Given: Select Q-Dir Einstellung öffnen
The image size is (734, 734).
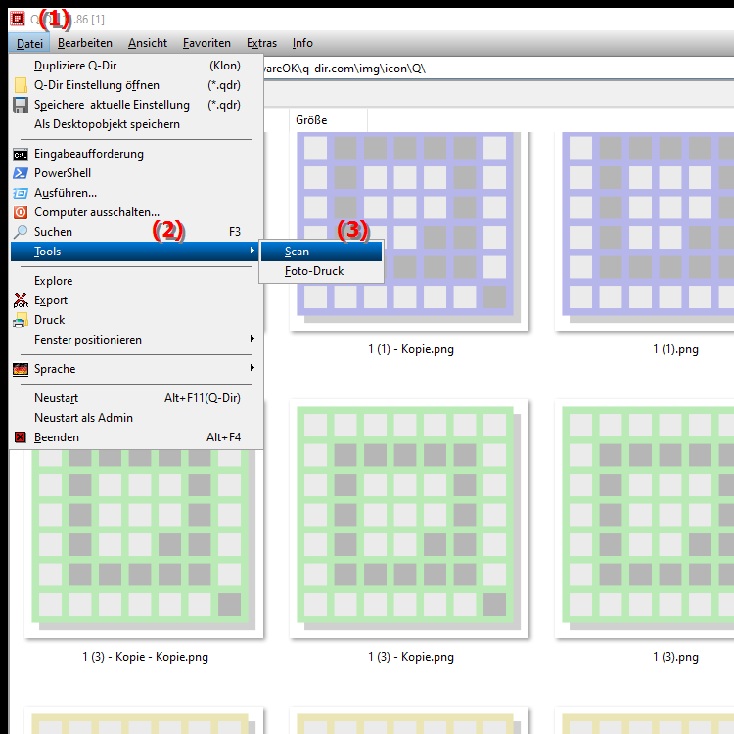Looking at the screenshot, I should [136, 85].
